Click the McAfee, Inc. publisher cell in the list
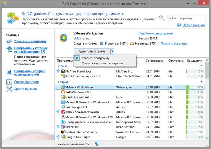 click(124, 71)
